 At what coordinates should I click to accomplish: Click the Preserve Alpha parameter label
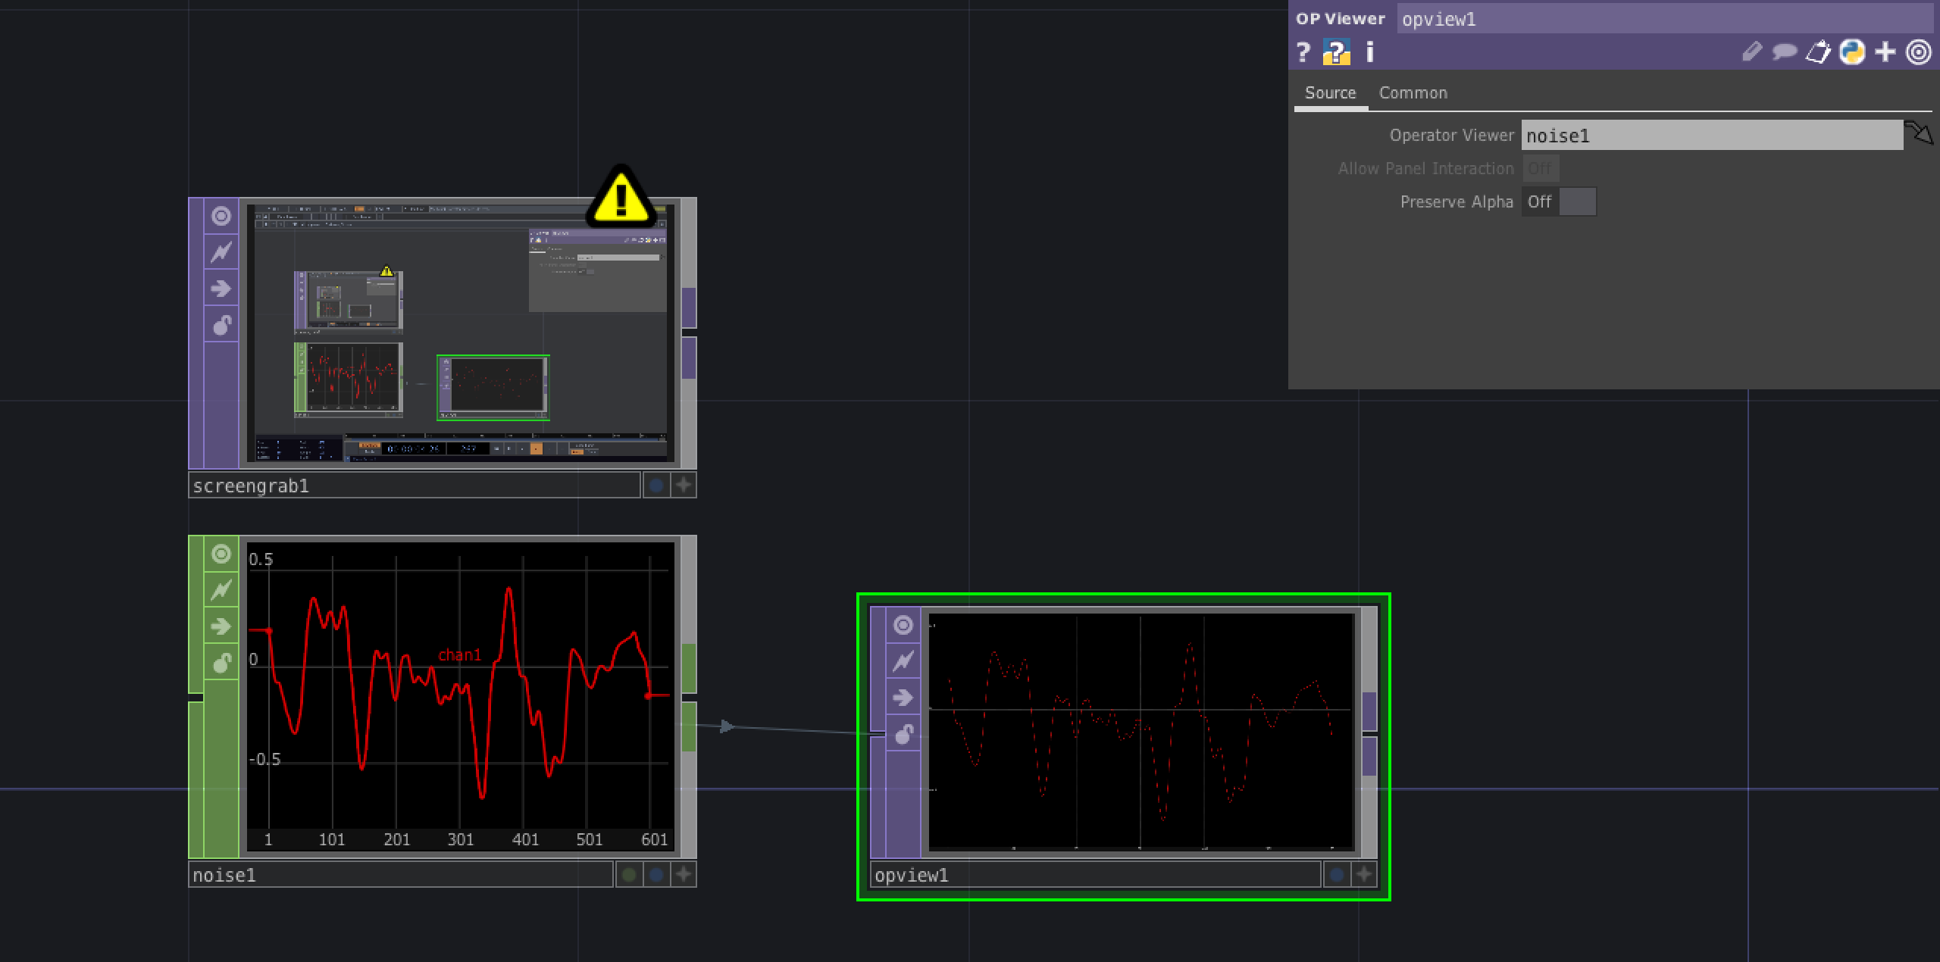(x=1456, y=202)
